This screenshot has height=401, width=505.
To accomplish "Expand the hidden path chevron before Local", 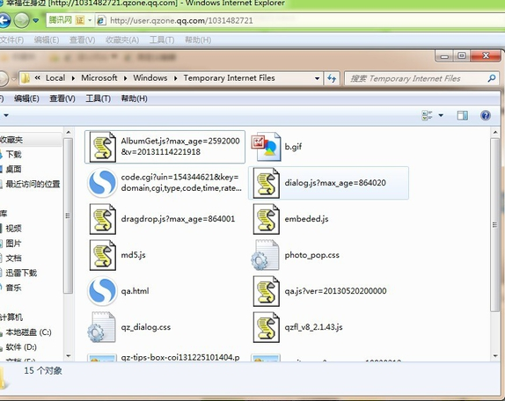I will tap(37, 78).
